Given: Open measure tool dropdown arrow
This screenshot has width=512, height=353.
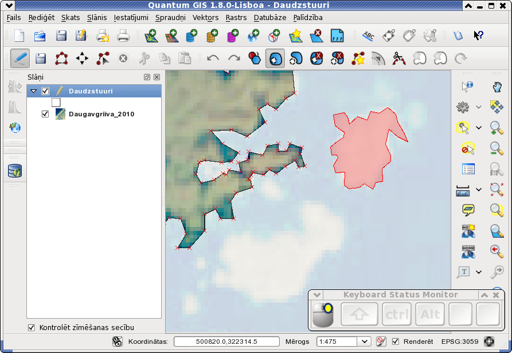Looking at the screenshot, I should 479,189.
